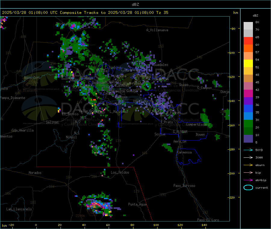The height and width of the screenshot is (229, 271).
Task: Click the cyan 'current' ellipse legend icon
Action: click(248, 187)
